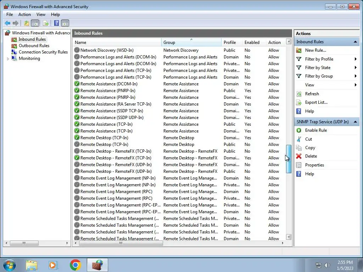Click the Filter by Profile funnel icon
Screen dimensions: 363x272
(299, 59)
